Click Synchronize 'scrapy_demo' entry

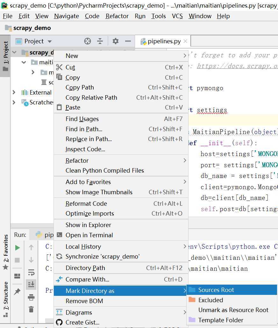coord(121,256)
